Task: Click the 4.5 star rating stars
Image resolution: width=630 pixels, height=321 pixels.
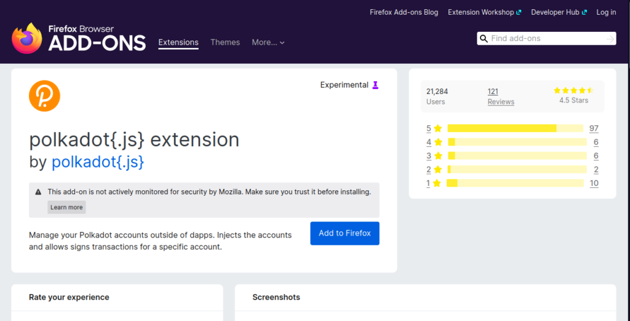Action: 573,91
